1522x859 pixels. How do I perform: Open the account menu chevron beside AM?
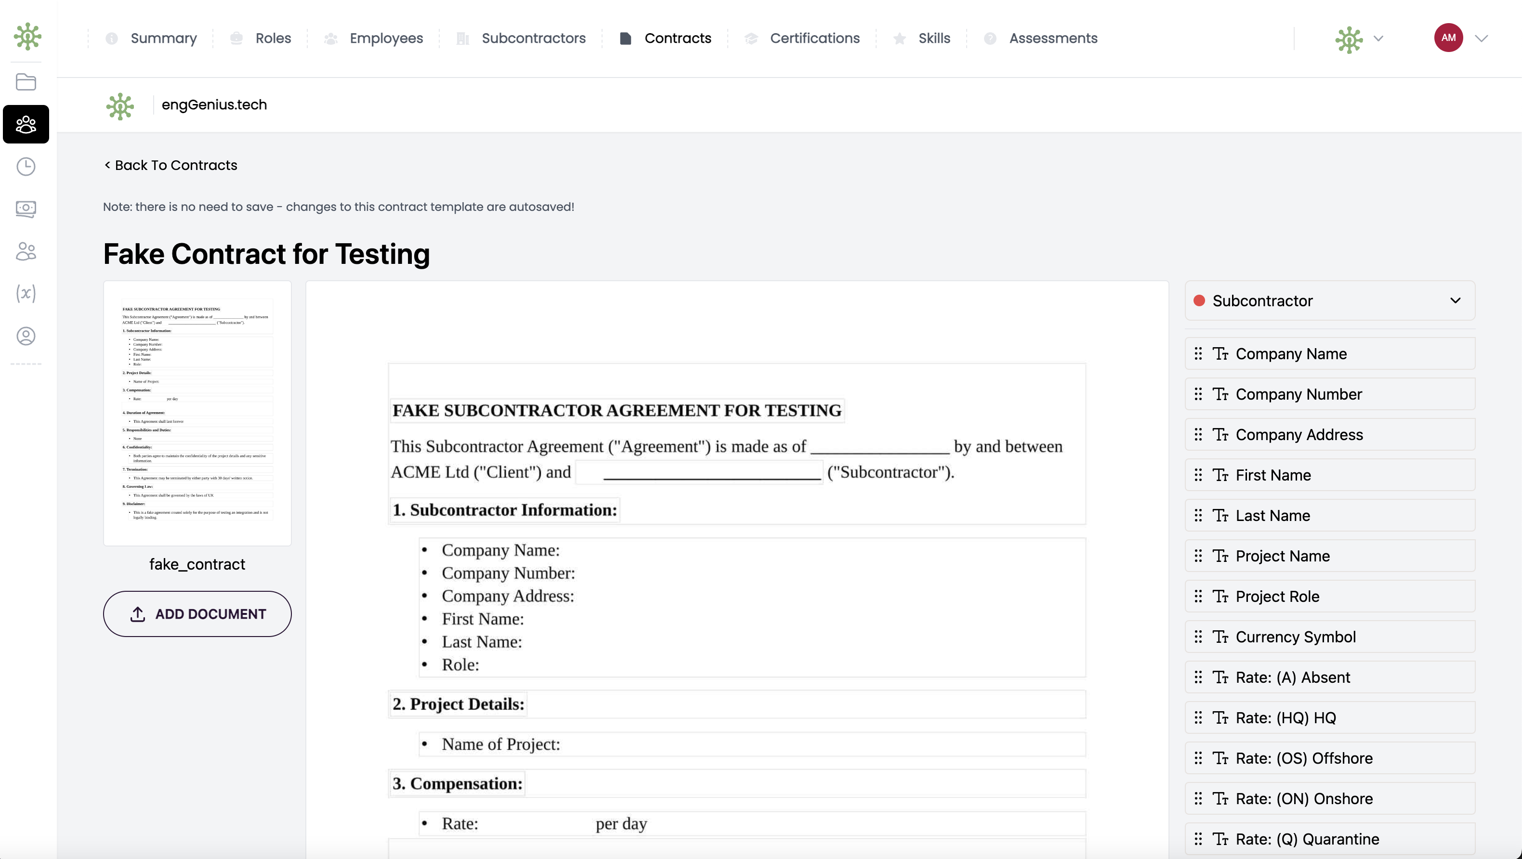[1481, 39]
